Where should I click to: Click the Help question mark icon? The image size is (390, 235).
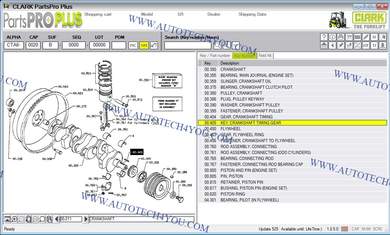point(324,37)
